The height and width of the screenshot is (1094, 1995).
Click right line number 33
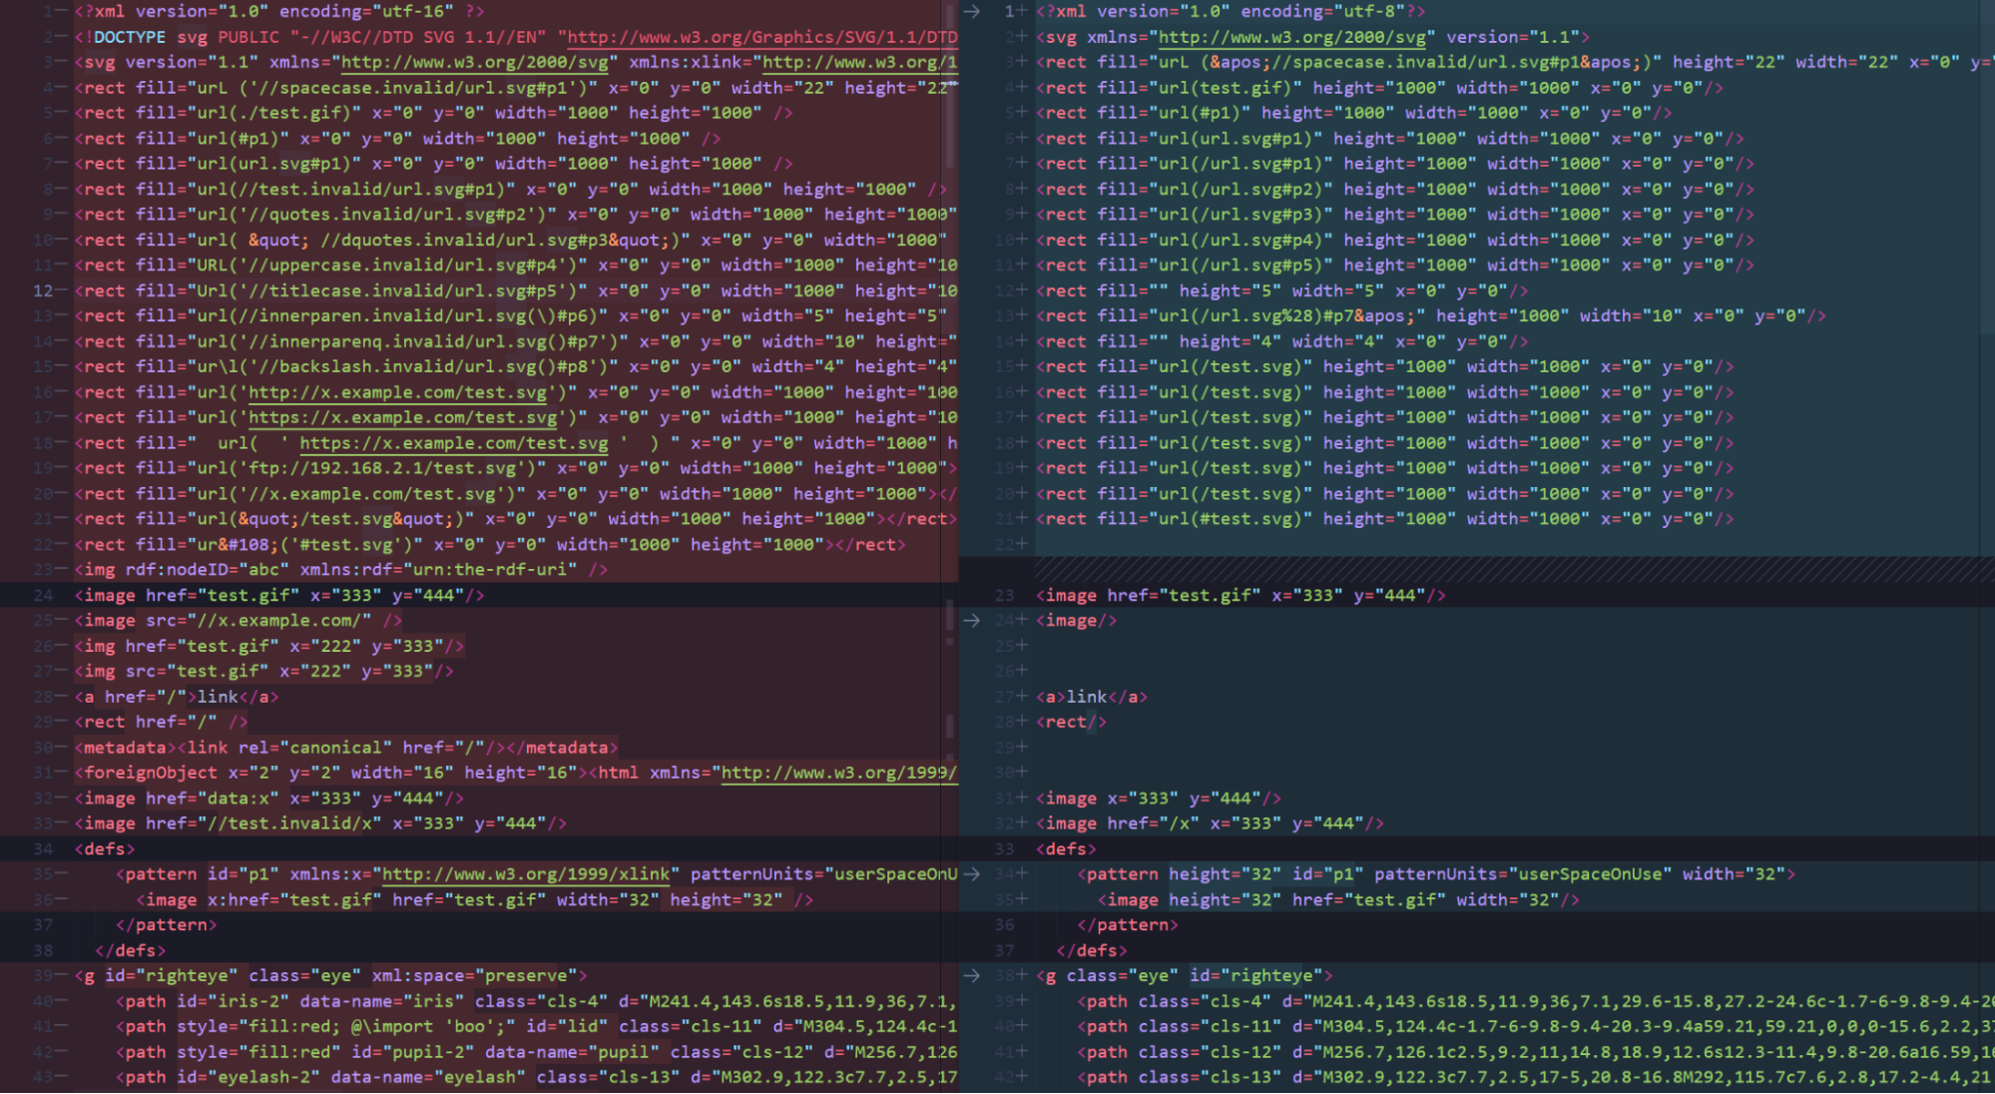click(x=1004, y=848)
